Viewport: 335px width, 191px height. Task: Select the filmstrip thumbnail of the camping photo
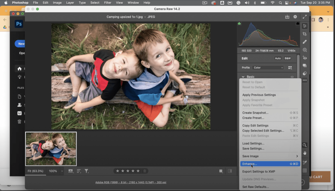pos(51,149)
